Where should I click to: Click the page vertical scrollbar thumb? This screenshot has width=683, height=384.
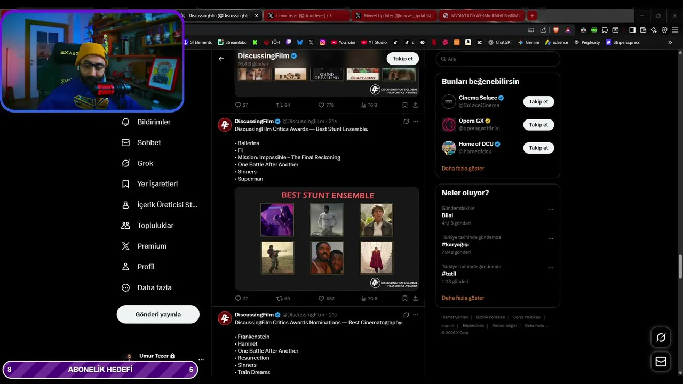[x=680, y=267]
